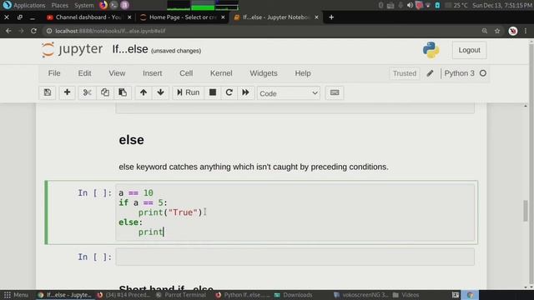Click inside the active else code cell
Image resolution: width=534 pixels, height=300 pixels.
click(295, 212)
